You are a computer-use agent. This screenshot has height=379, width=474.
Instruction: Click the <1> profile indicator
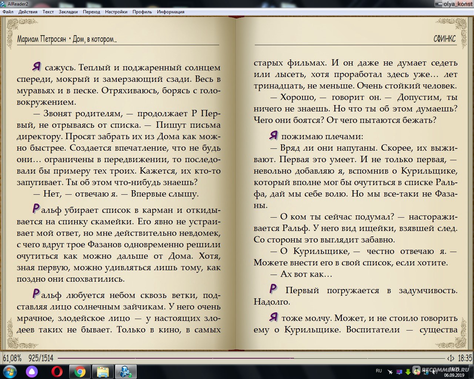pyautogui.click(x=451, y=358)
